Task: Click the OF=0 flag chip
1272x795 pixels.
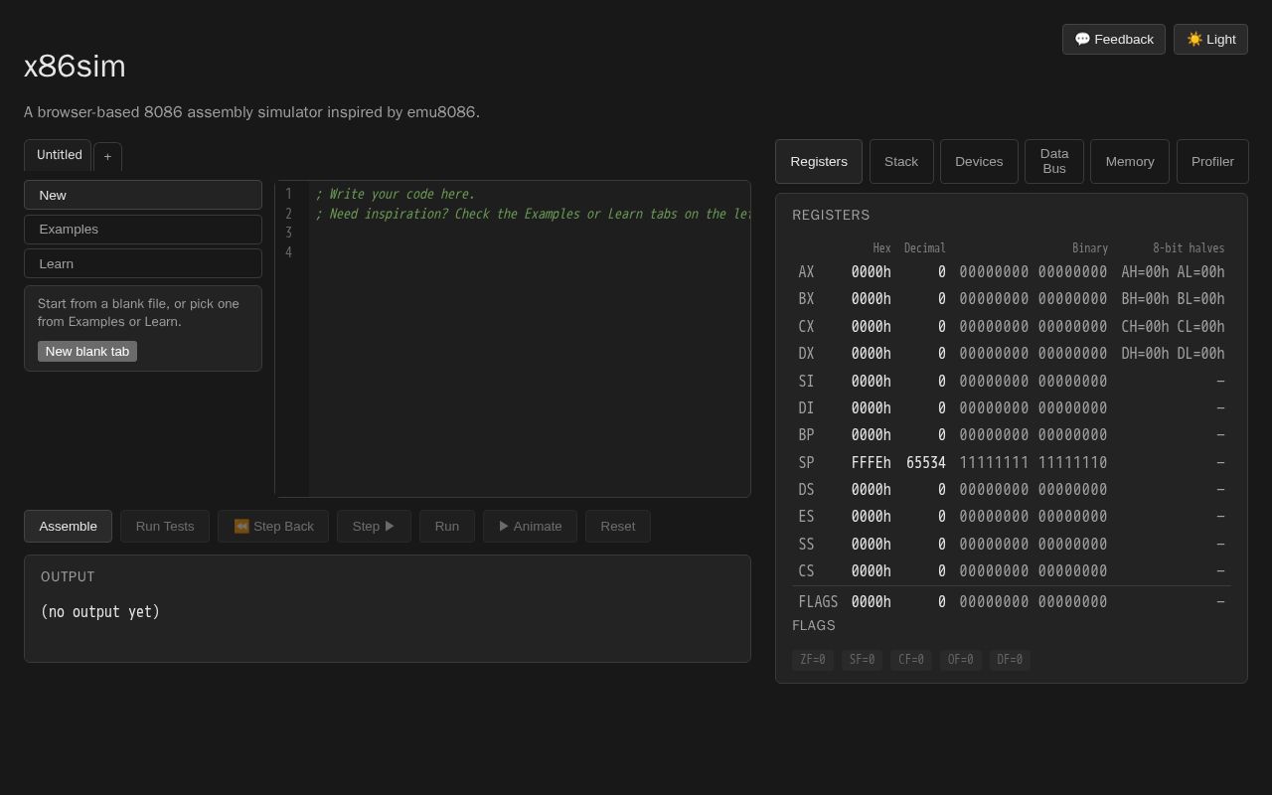Action: [x=961, y=660]
